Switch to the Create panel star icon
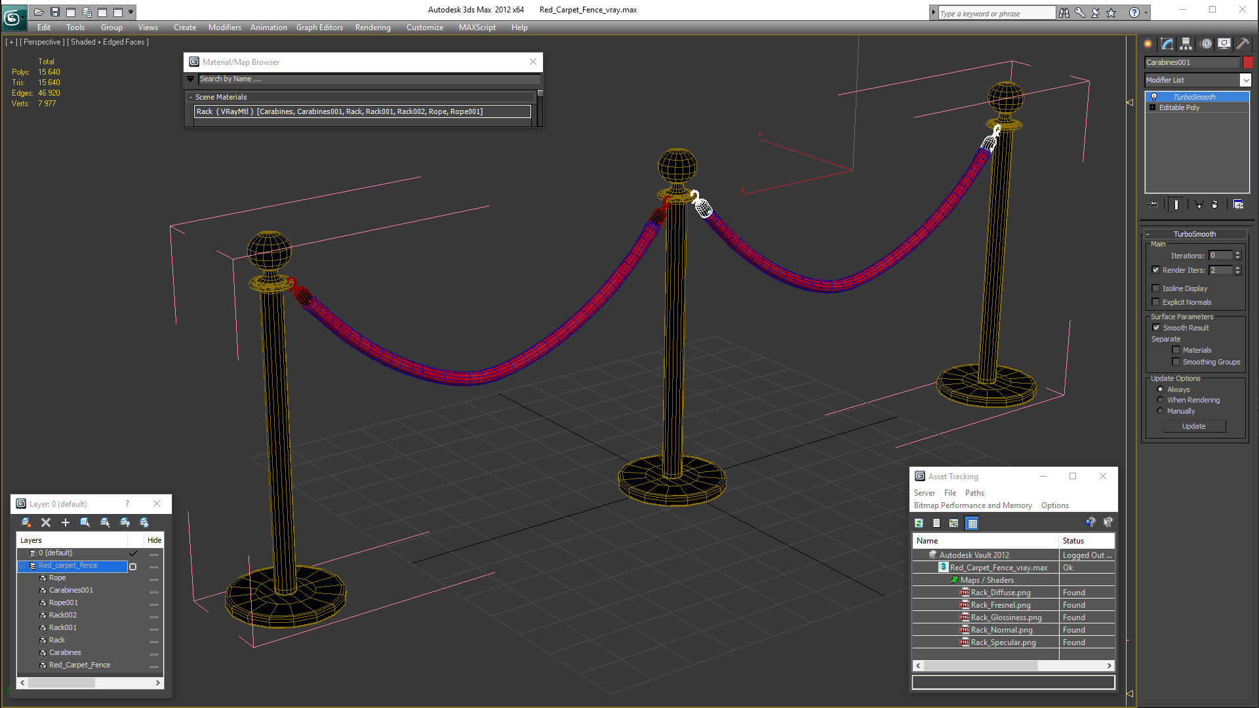This screenshot has height=708, width=1259. pyautogui.click(x=1148, y=44)
